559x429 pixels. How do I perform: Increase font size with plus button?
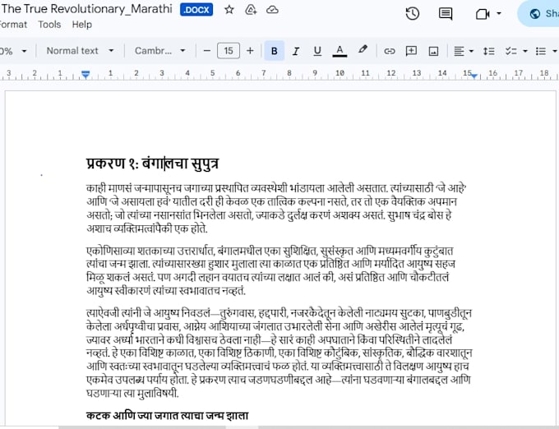(250, 51)
